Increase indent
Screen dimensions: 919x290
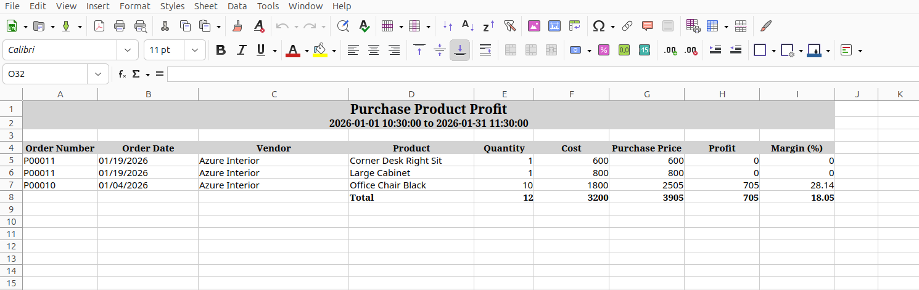click(x=715, y=50)
